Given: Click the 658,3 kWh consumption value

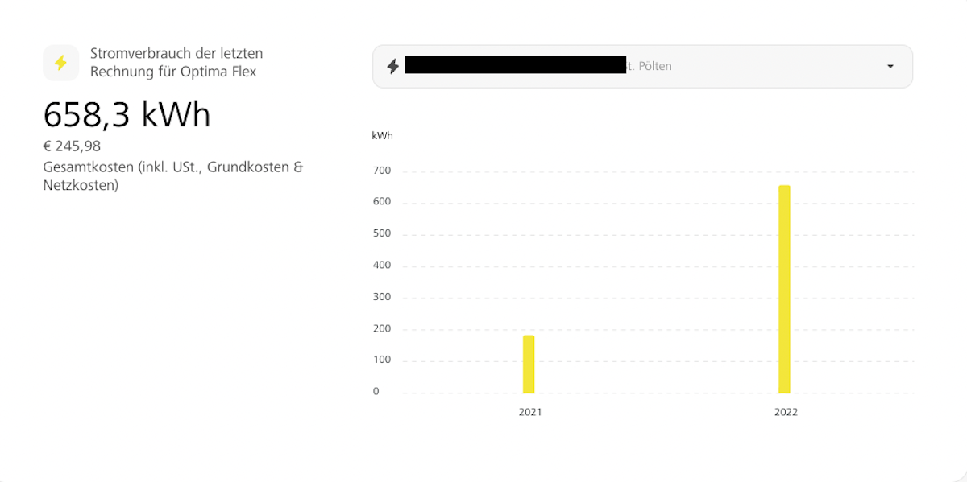Looking at the screenshot, I should click(127, 115).
